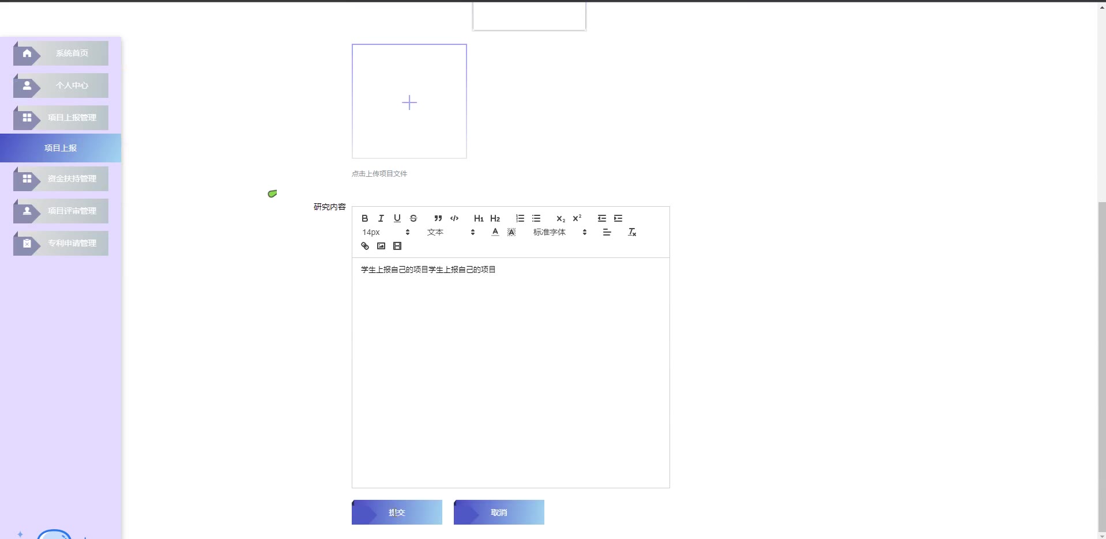Expand 项目评审管理 menu
Viewport: 1106px width, 539px height.
(x=61, y=211)
